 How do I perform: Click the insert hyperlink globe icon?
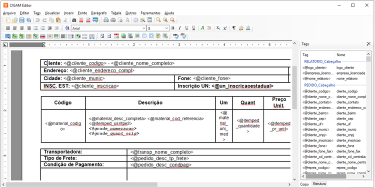(x=123, y=36)
